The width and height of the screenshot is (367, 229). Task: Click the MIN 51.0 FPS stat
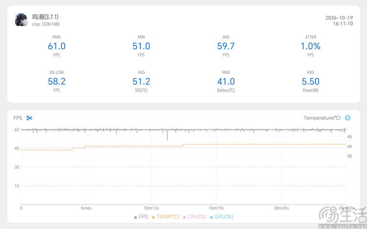141,46
